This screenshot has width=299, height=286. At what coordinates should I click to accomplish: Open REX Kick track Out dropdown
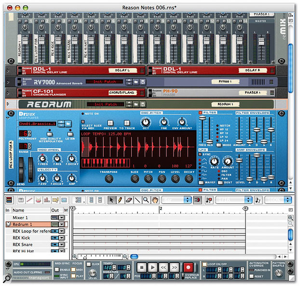point(62,238)
